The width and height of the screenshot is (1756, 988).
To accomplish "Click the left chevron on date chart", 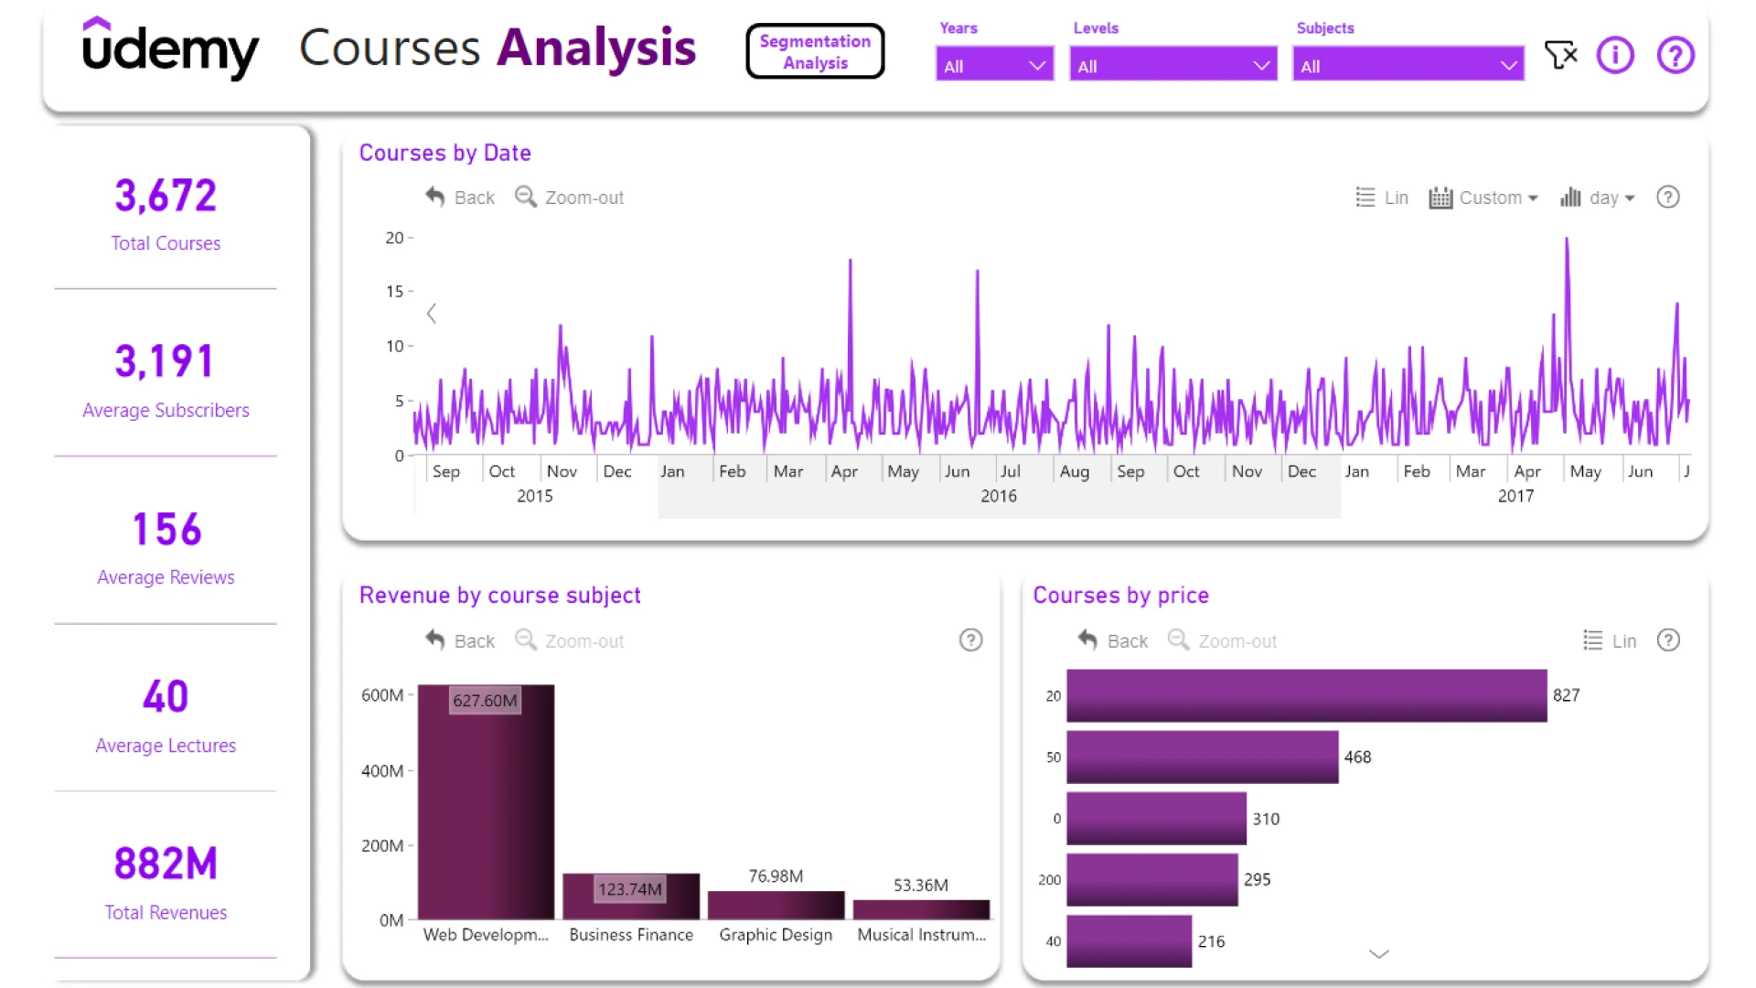I will coord(432,314).
